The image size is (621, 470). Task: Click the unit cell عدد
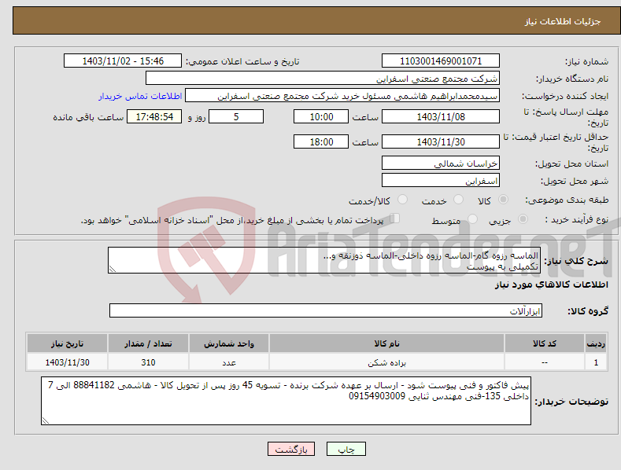click(x=229, y=362)
